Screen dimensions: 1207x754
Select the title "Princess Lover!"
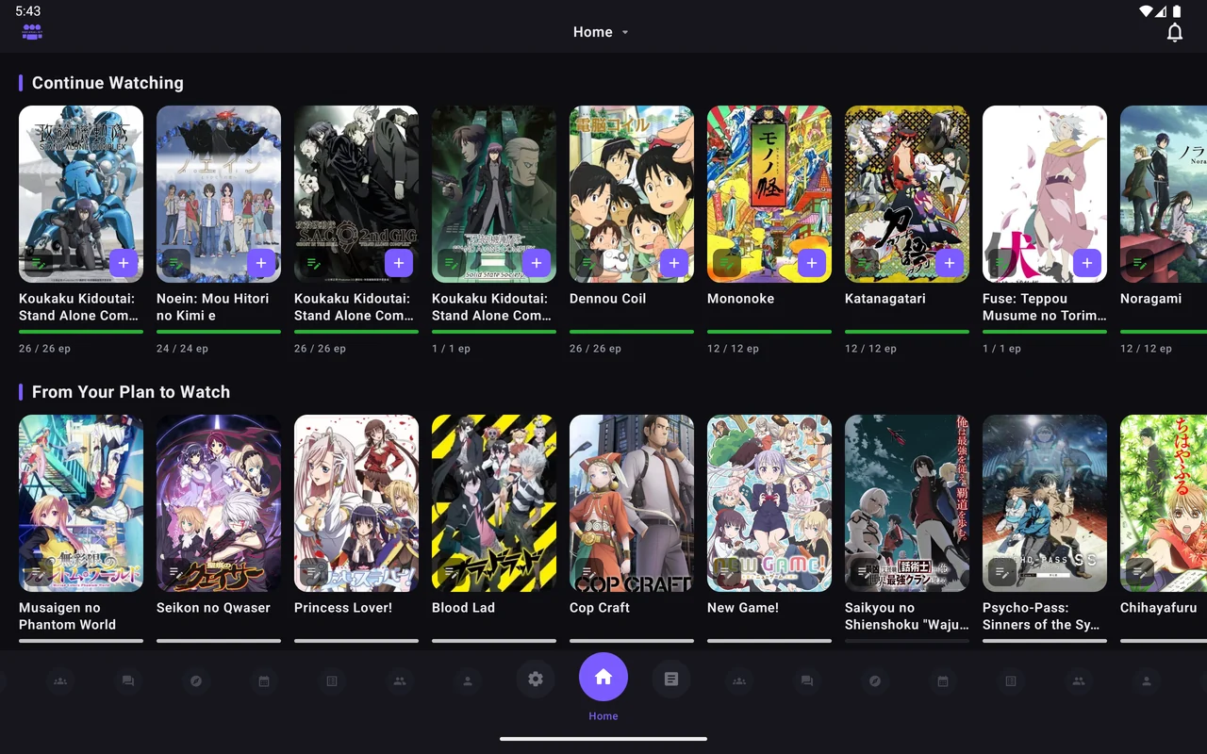pyautogui.click(x=343, y=608)
